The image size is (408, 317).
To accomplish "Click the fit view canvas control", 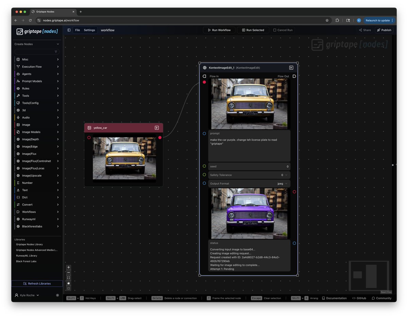I will tap(69, 278).
